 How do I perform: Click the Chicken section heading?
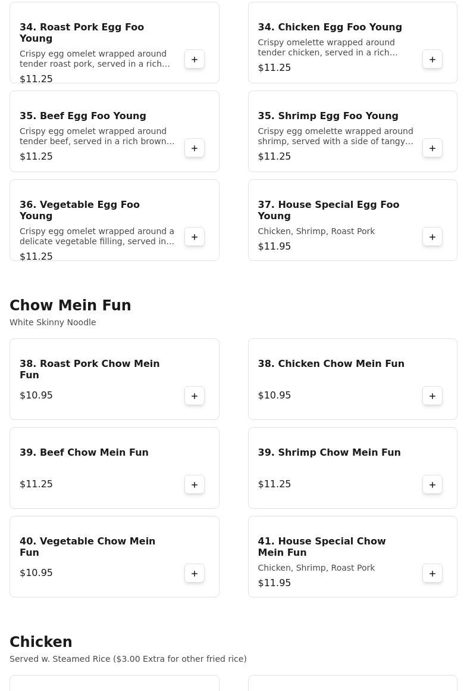(x=41, y=642)
